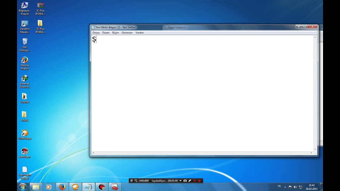Open the Dosya menu in Notepad
340x191 pixels.
point(96,33)
